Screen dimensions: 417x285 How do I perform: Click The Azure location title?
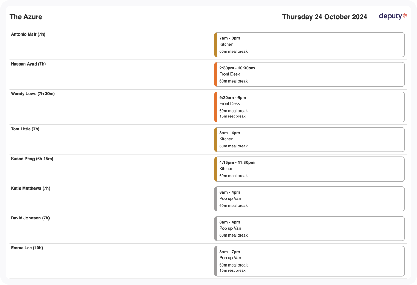pyautogui.click(x=26, y=17)
